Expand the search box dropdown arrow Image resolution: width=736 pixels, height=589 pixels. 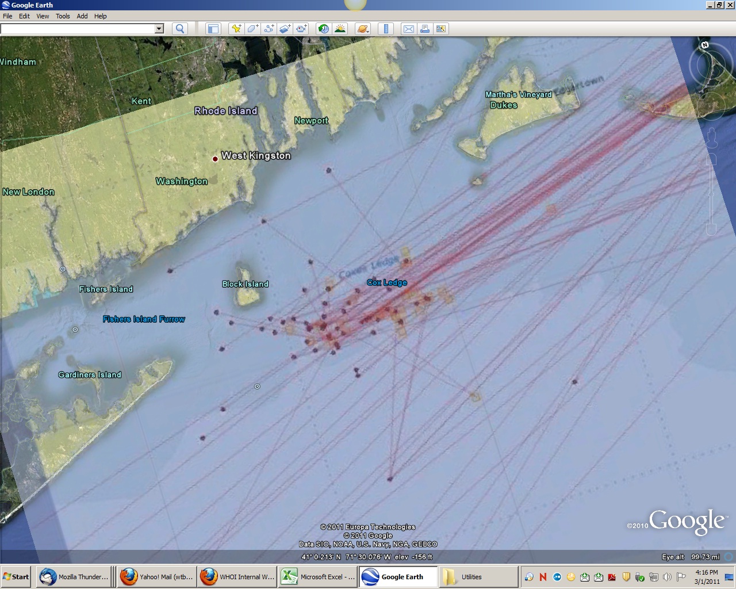point(159,29)
